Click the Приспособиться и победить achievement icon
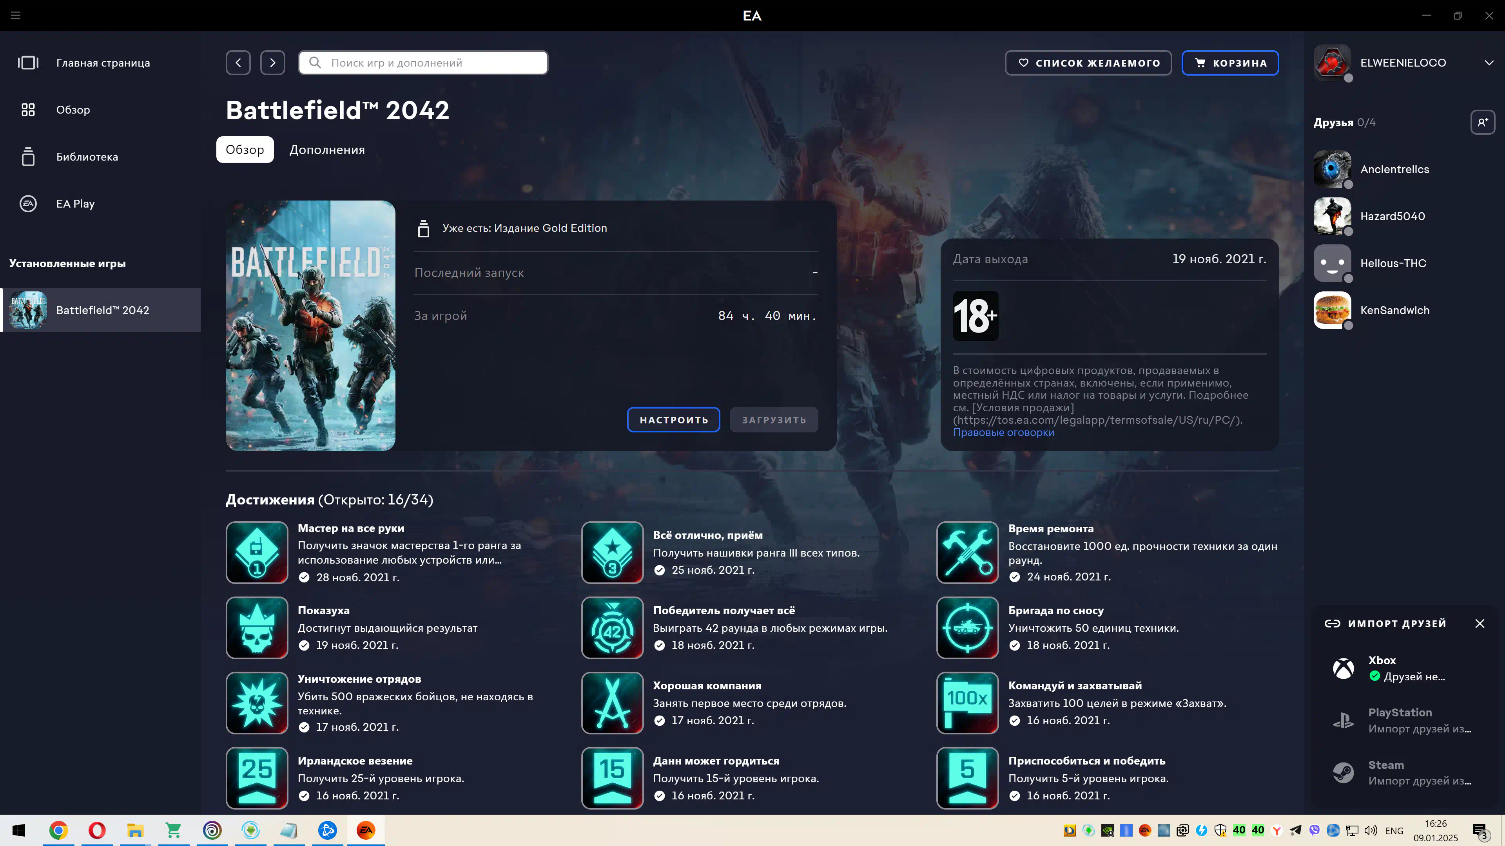 [x=968, y=778]
